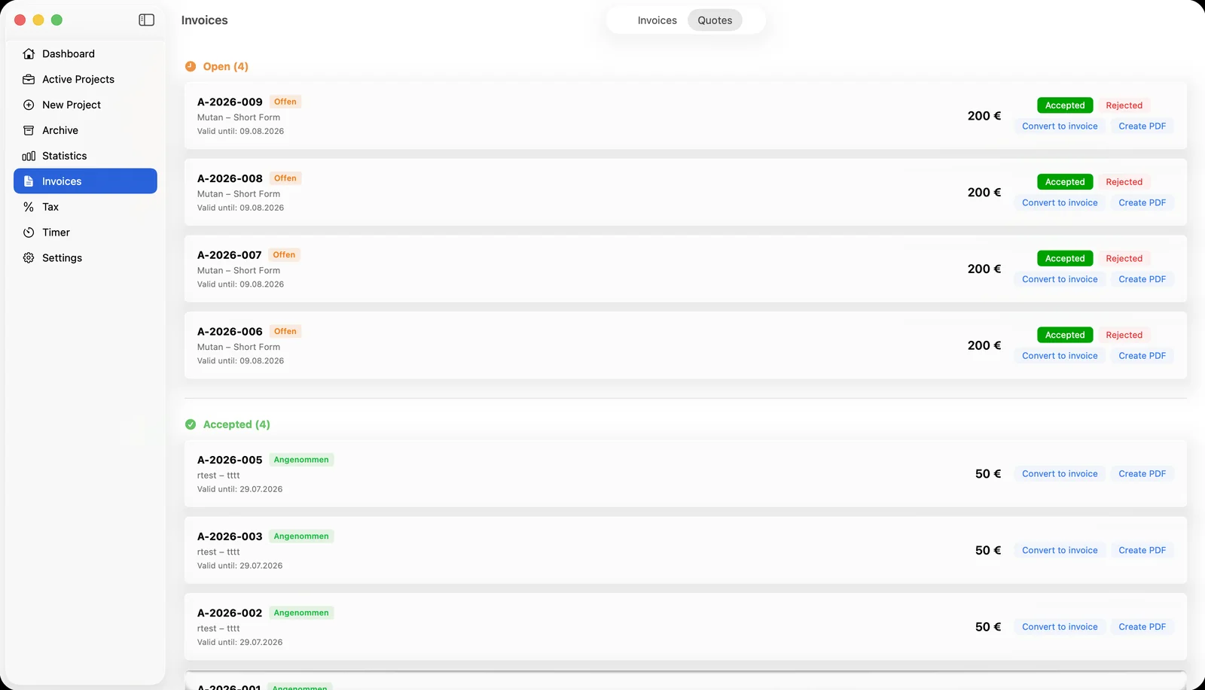
Task: Create PDF for quote A-2026-003
Action: 1142,551
